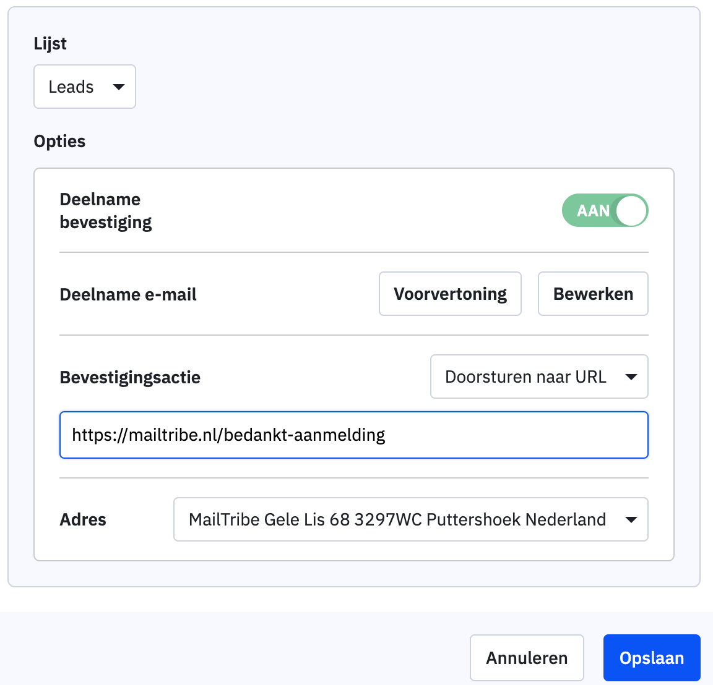Click inside the bedankt-aanmelding URL field

click(x=353, y=435)
